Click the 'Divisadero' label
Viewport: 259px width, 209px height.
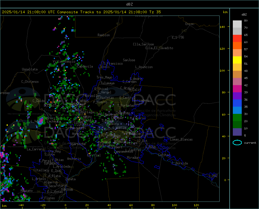pos(140,100)
